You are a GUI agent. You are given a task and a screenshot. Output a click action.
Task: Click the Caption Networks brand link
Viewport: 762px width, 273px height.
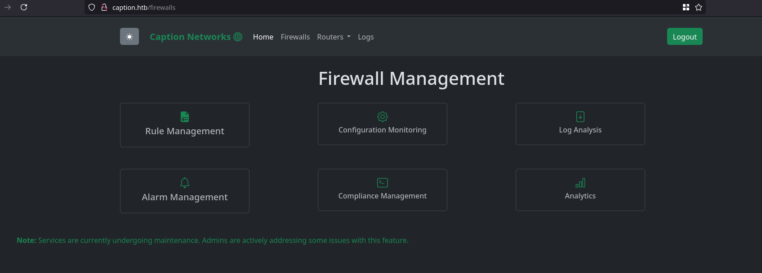190,37
